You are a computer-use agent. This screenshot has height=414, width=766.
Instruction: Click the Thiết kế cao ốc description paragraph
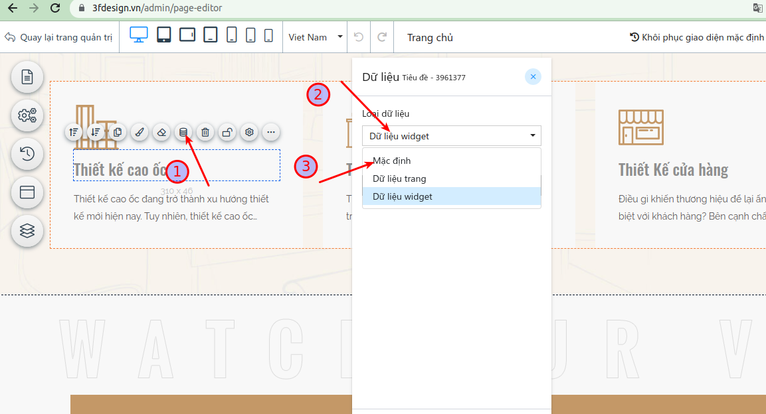171,207
